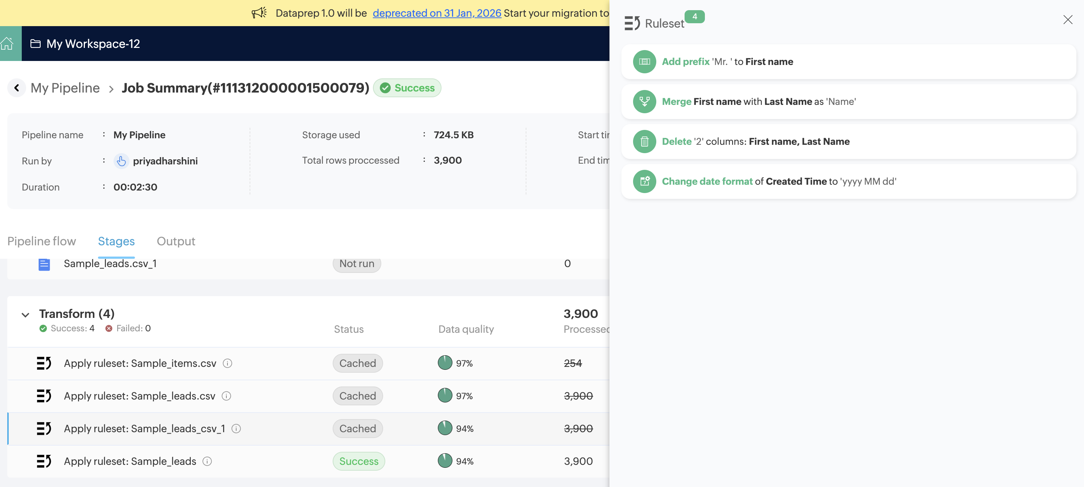Click the Delete columns trash icon
This screenshot has width=1084, height=487.
tap(644, 142)
